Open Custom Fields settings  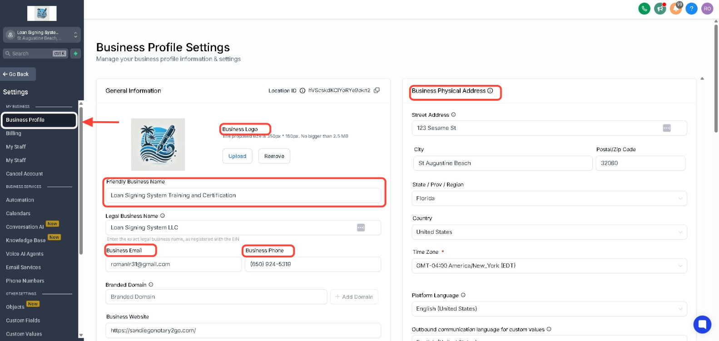[23, 321]
